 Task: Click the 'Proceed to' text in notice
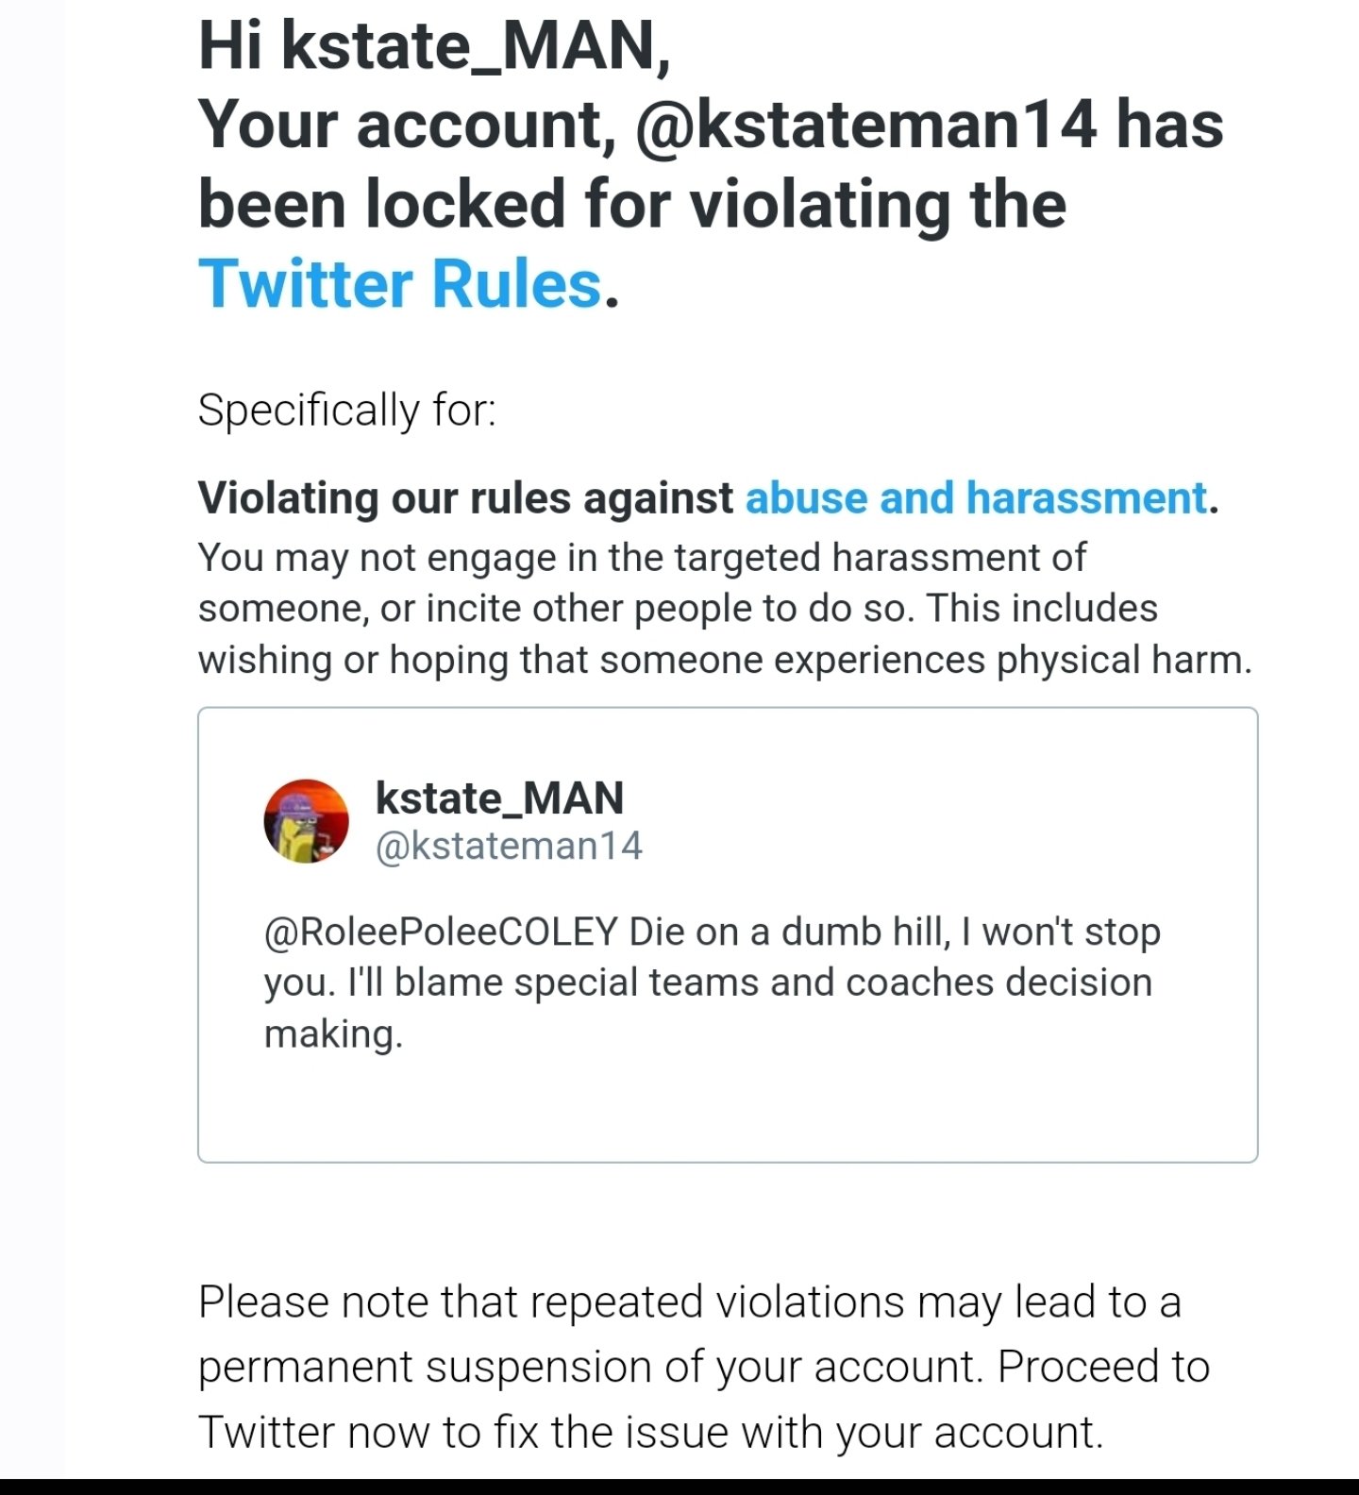coord(1103,1367)
